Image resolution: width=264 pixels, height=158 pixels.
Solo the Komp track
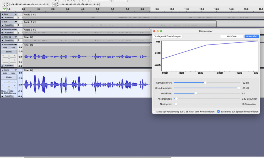tap(13, 73)
